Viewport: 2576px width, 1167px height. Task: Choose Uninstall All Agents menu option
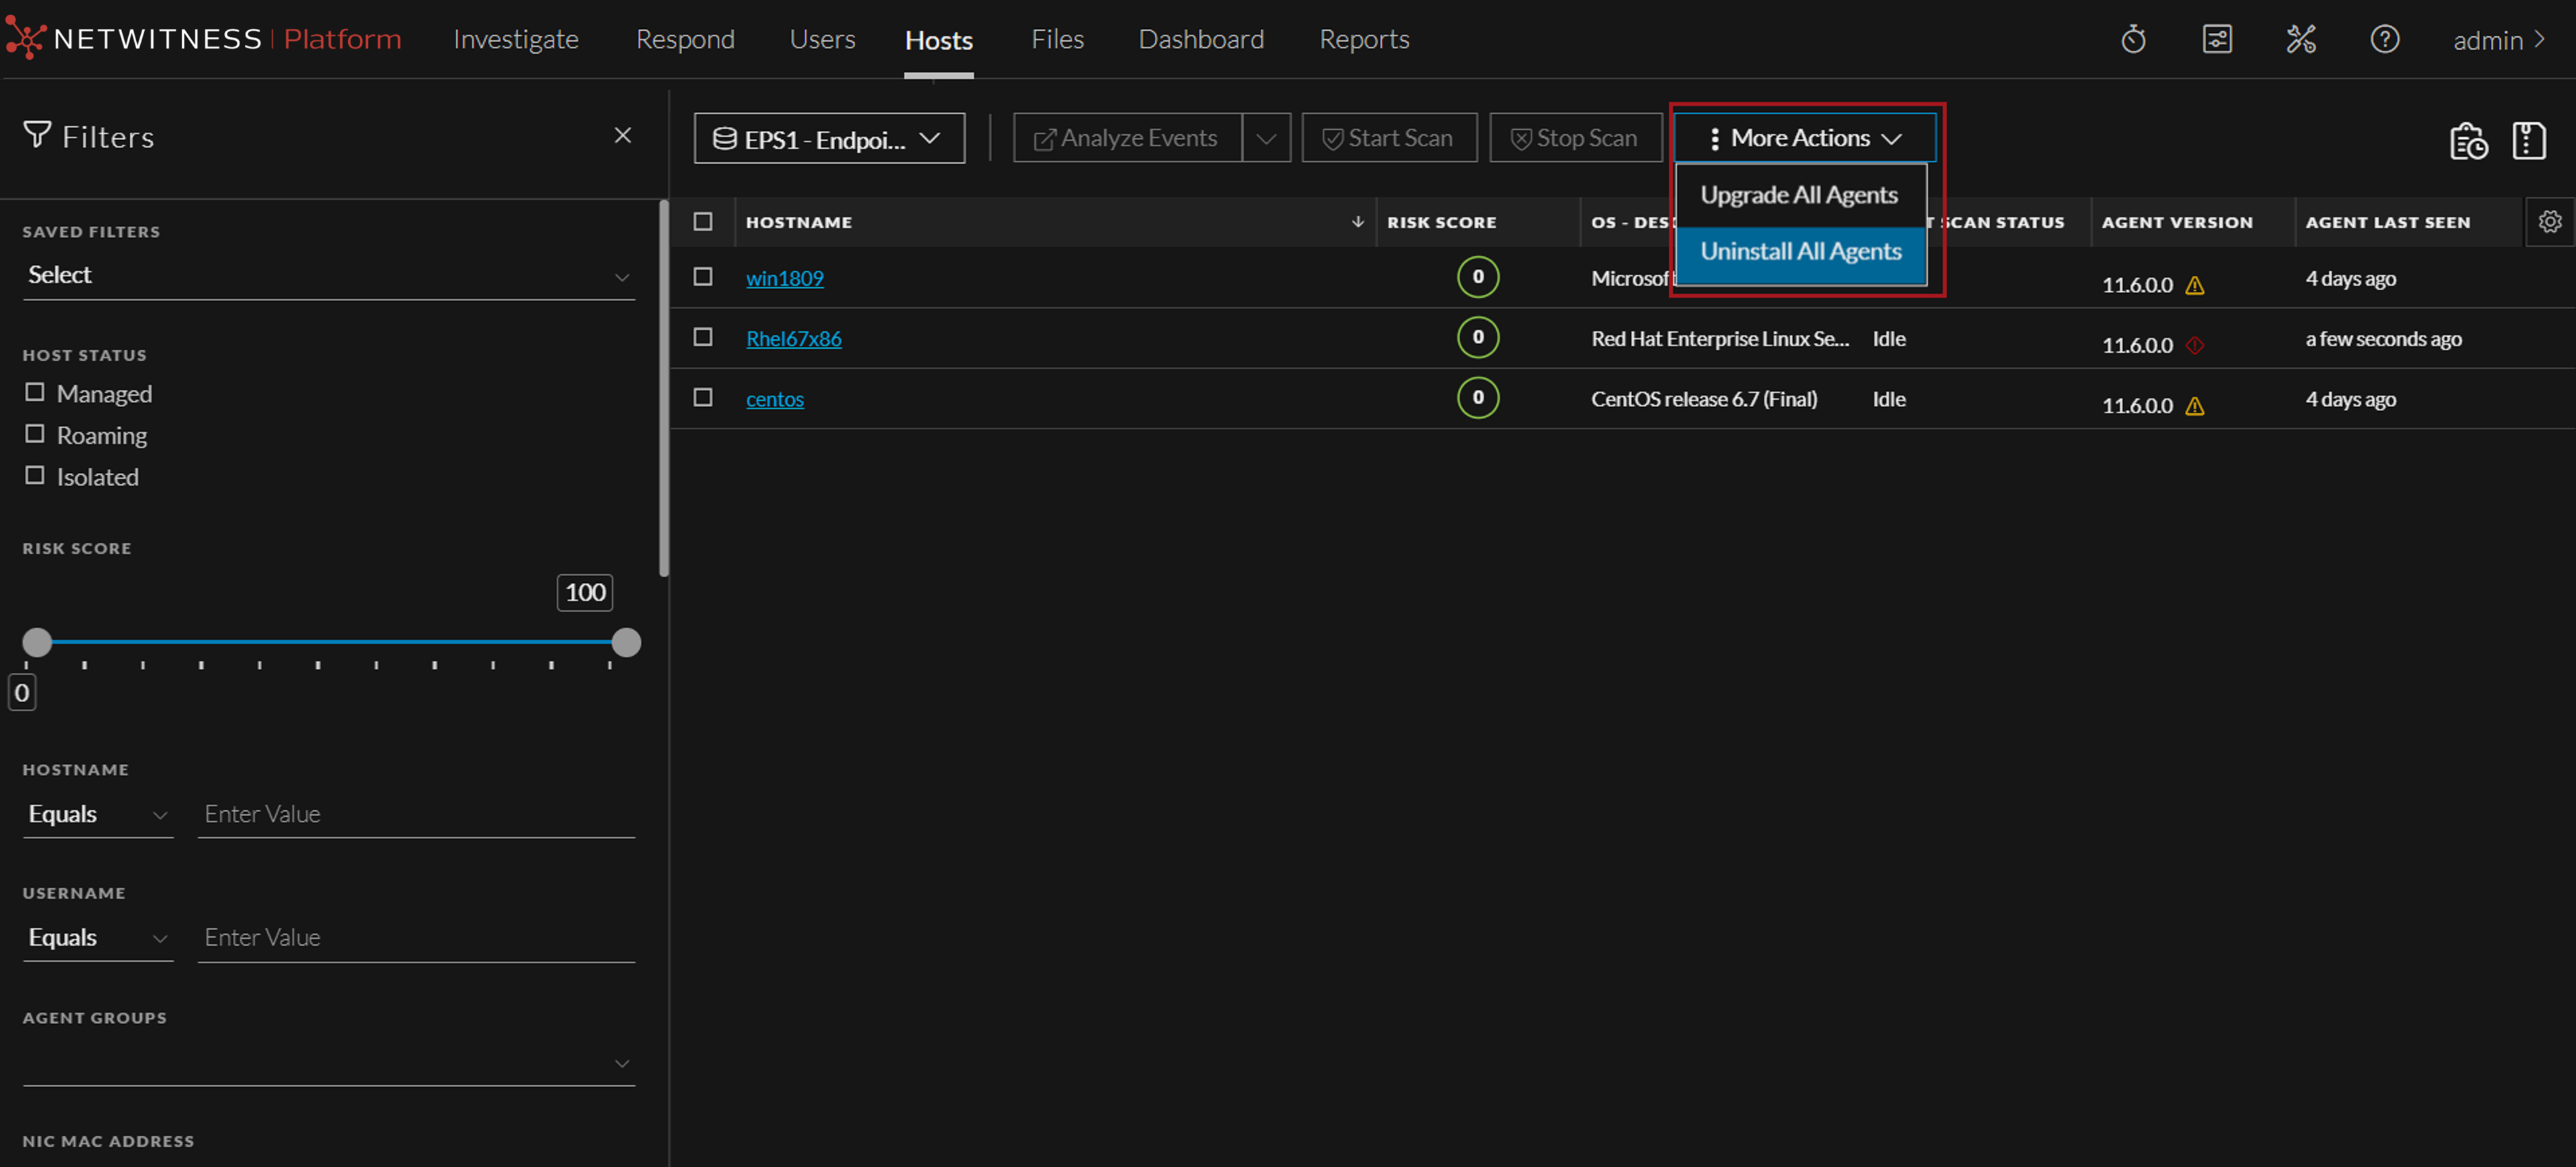tap(1800, 251)
